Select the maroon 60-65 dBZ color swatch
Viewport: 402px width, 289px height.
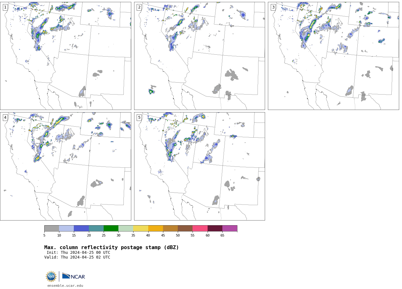tap(215, 228)
